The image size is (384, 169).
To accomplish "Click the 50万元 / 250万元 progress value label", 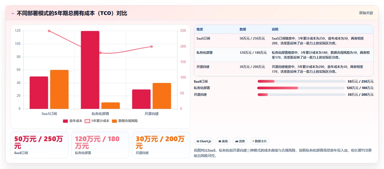I will [360, 82].
